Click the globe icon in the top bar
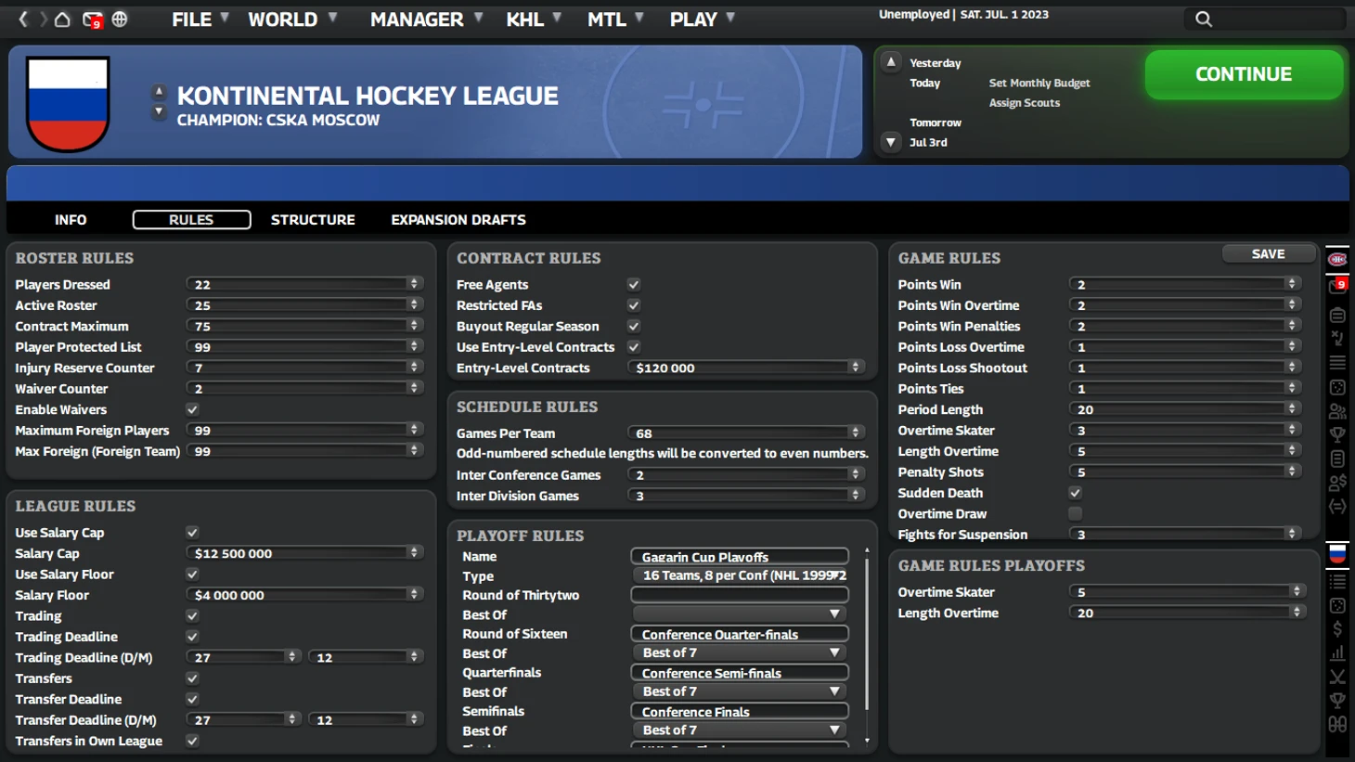This screenshot has height=762, width=1355. click(x=120, y=19)
